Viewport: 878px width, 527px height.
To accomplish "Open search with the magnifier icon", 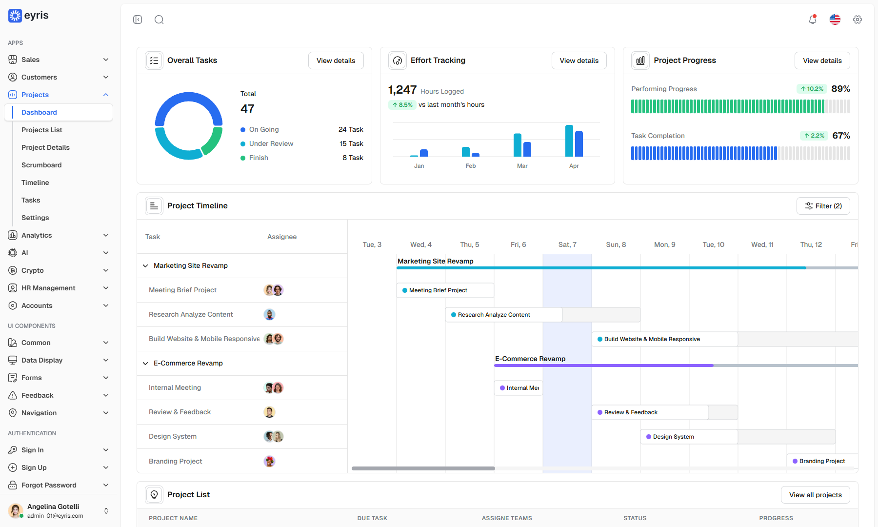I will click(x=159, y=20).
